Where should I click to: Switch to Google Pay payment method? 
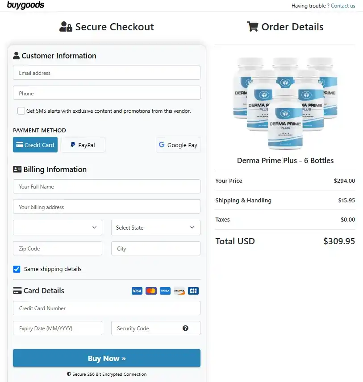[178, 145]
